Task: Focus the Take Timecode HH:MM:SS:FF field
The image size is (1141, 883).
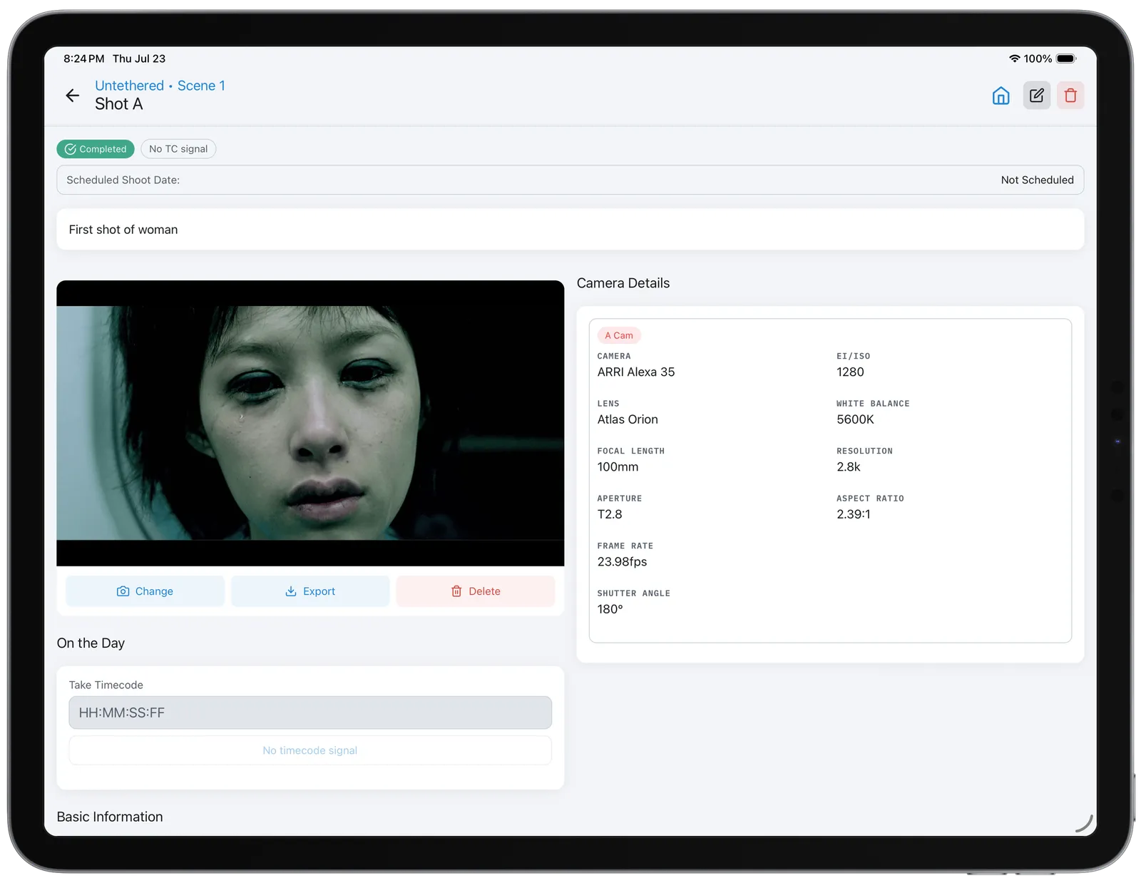Action: 310,713
